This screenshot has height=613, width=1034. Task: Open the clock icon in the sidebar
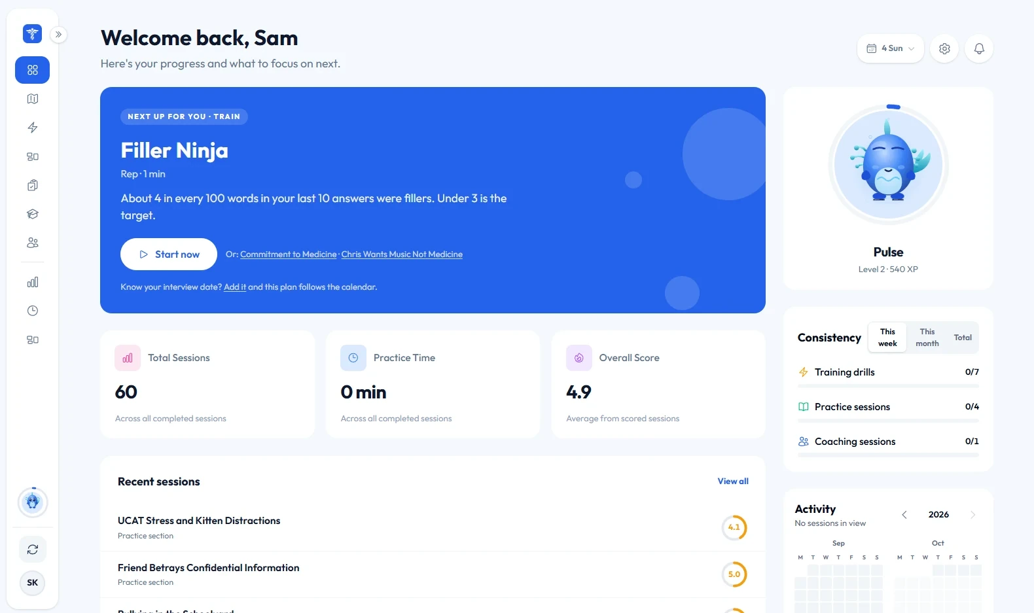(32, 311)
